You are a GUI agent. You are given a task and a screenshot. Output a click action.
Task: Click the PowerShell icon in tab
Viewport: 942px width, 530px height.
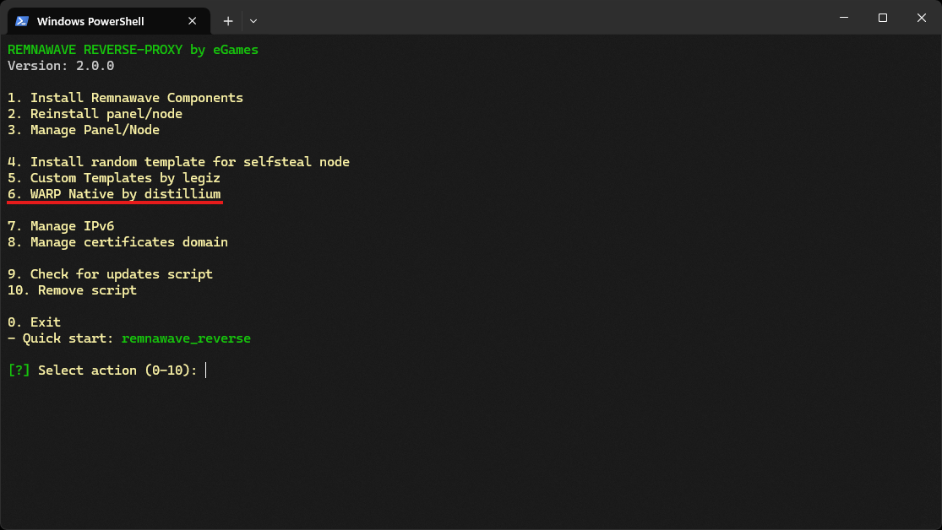coord(22,21)
